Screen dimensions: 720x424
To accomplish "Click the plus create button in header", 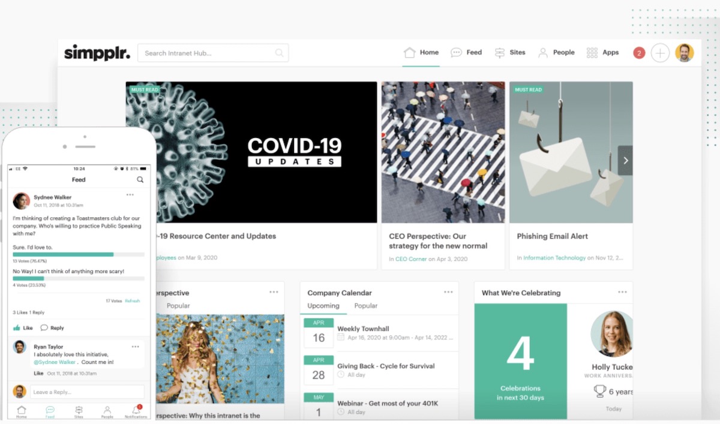I will (x=660, y=53).
